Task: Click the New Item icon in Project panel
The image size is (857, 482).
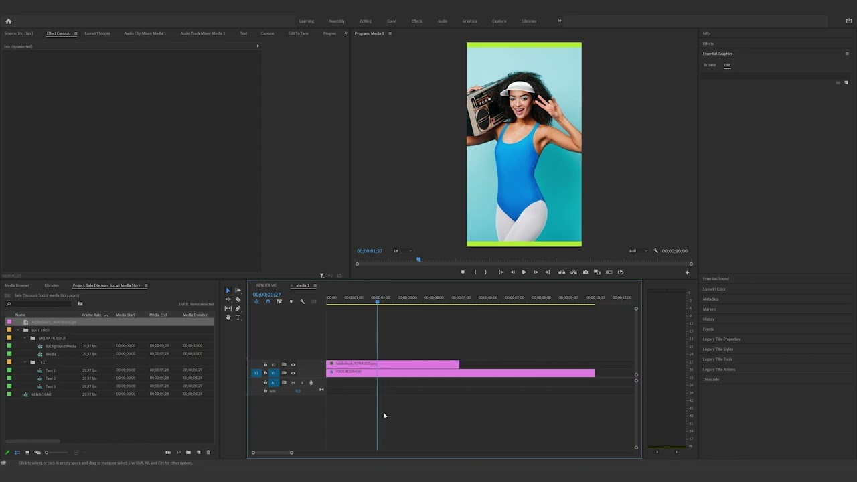Action: pos(198,453)
